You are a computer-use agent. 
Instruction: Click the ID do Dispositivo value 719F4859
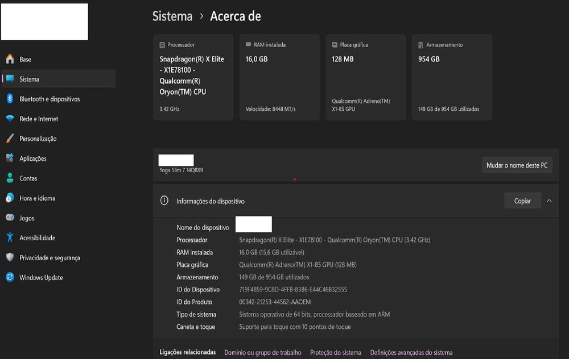coord(293,290)
